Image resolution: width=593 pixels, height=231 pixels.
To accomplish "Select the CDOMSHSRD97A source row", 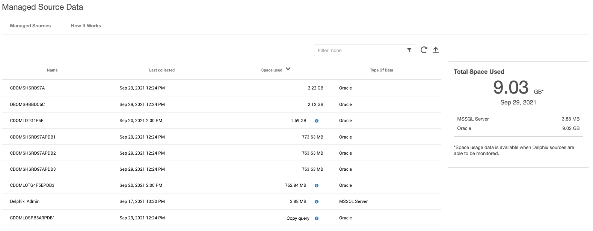I will click(x=27, y=88).
